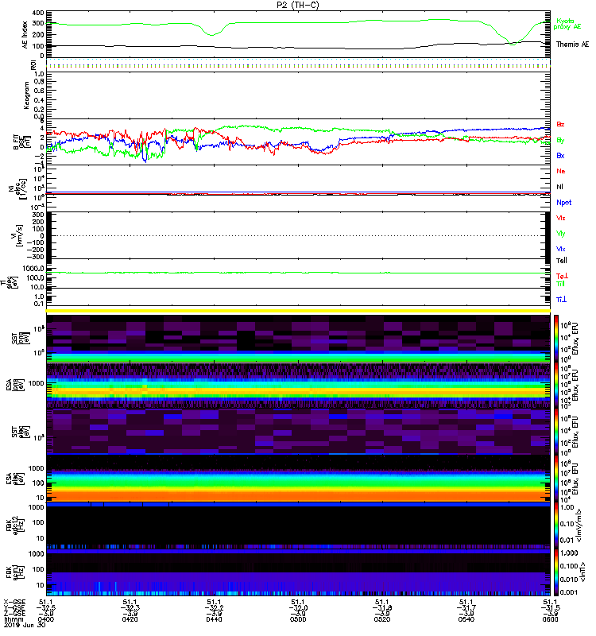Viewport: 596px width, 636px height.
Task: Click the "1000.0" tick in the temperature panel
Action: pos(33,269)
